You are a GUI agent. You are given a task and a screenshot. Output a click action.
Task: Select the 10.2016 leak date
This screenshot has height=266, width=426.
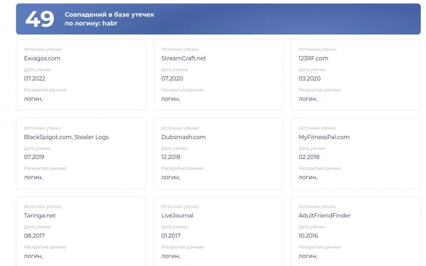pyautogui.click(x=308, y=236)
